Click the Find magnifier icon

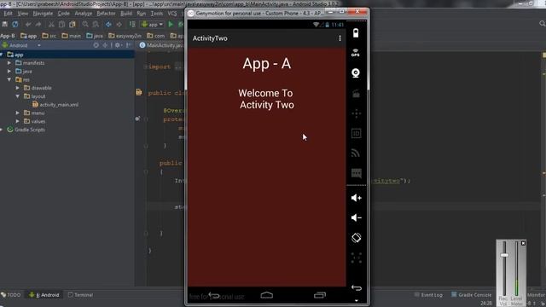tap(85, 25)
